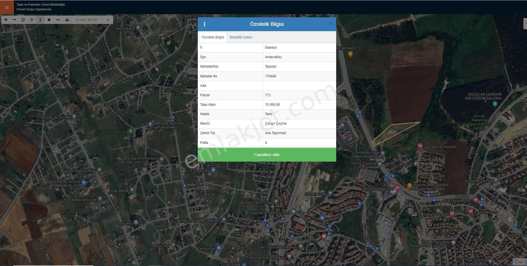The height and width of the screenshot is (266, 527).
Task: Click the Tapu ve Kadastro Genel Müdürlüğü title
Action: pos(41,4)
